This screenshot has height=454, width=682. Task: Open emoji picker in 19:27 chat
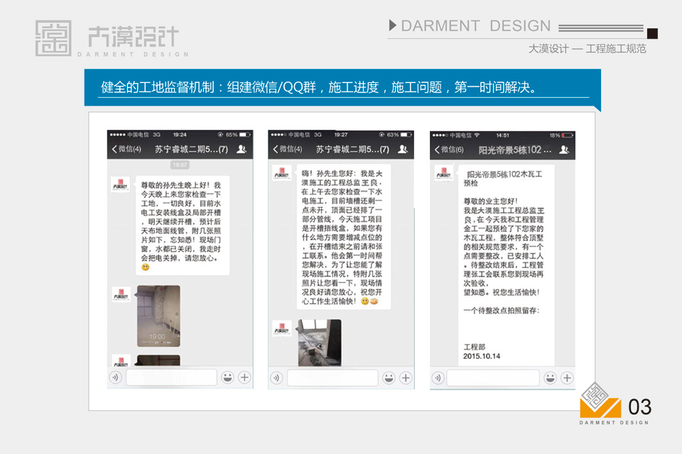click(389, 377)
